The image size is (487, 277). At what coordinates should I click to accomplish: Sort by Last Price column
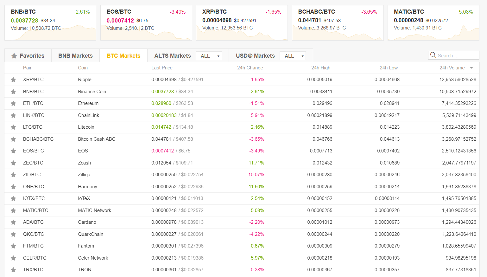(162, 68)
